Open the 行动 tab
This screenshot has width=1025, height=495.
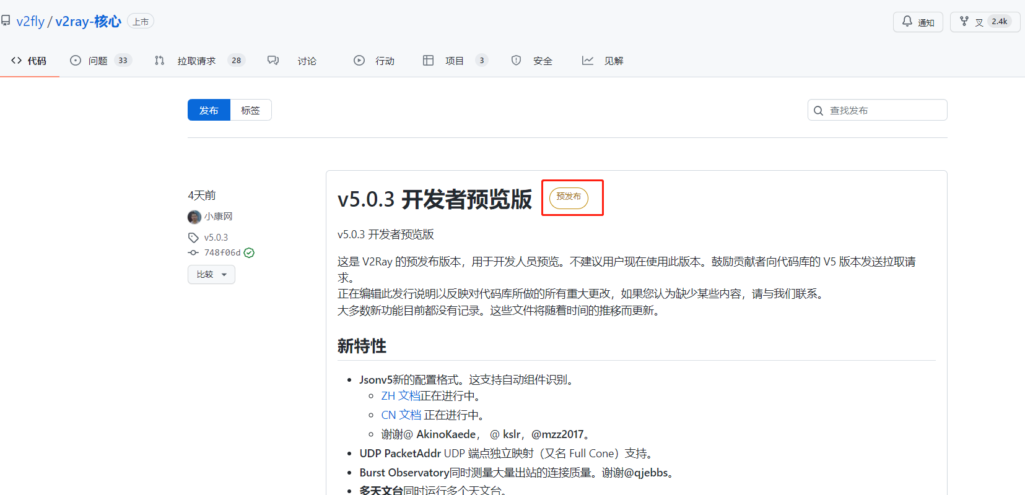pyautogui.click(x=374, y=61)
